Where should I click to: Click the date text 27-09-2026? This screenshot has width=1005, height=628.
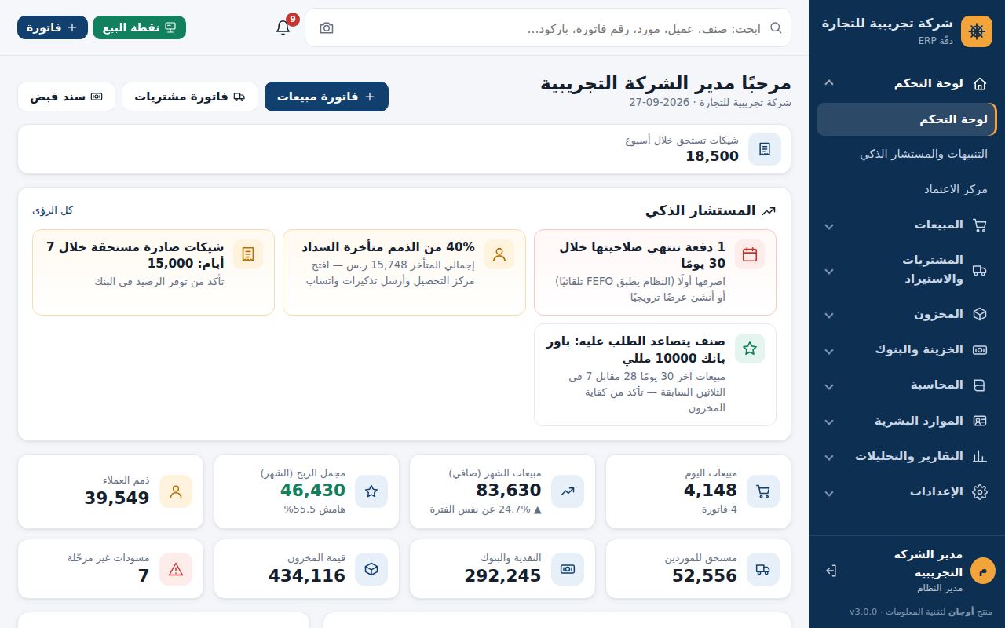click(x=659, y=103)
